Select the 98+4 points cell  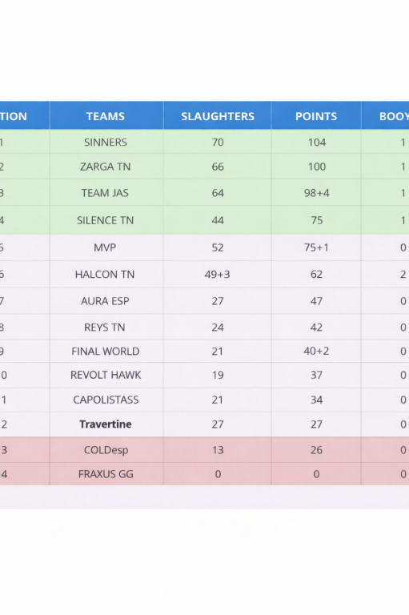316,193
